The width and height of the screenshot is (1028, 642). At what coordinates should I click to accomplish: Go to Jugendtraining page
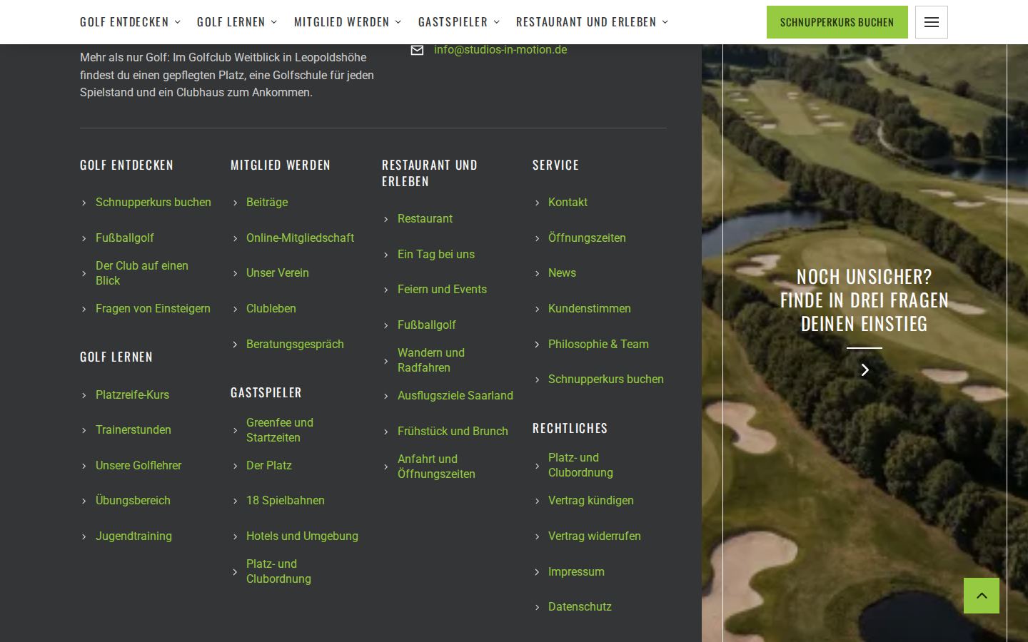(x=133, y=536)
